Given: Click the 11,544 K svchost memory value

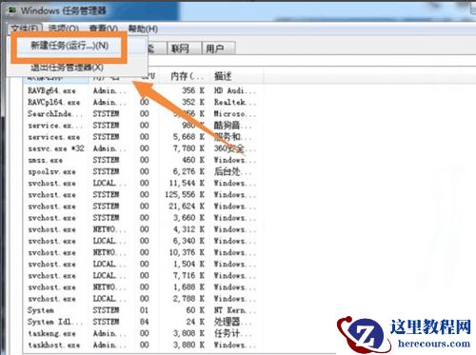Looking at the screenshot, I should pyautogui.click(x=187, y=183).
